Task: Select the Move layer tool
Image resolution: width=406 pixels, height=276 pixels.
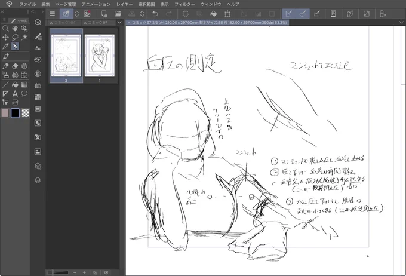Action: [x=5, y=37]
